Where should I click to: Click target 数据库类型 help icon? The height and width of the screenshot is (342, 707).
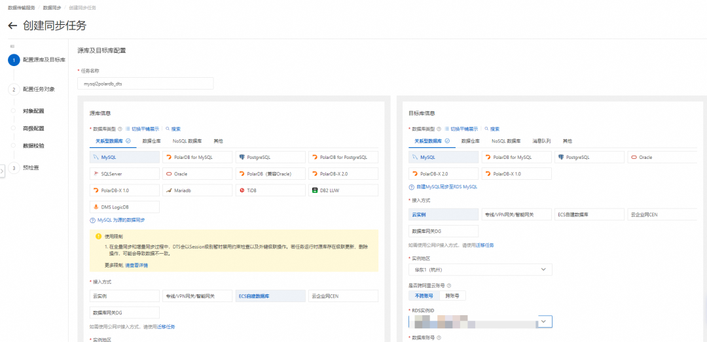tap(439, 129)
